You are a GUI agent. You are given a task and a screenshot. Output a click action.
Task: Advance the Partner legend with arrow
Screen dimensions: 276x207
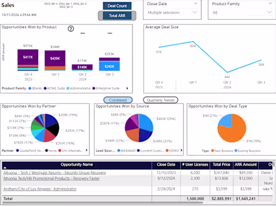(87, 150)
